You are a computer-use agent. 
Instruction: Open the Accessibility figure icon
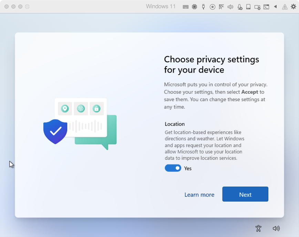(x=258, y=228)
